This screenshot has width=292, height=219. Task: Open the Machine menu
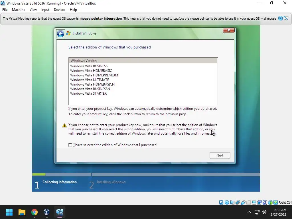pyautogui.click(x=19, y=10)
